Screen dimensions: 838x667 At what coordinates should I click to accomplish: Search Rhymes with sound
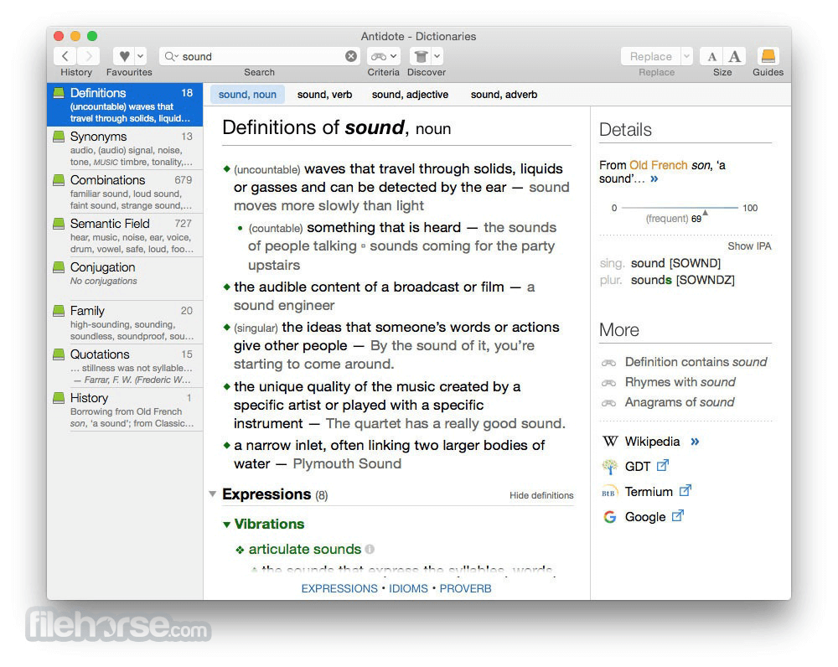click(680, 382)
